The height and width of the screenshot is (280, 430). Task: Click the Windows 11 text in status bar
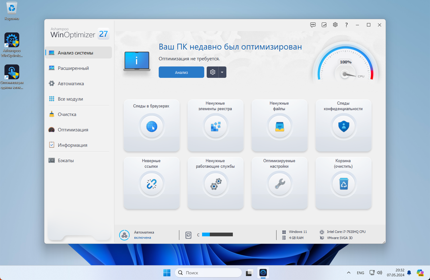click(298, 232)
